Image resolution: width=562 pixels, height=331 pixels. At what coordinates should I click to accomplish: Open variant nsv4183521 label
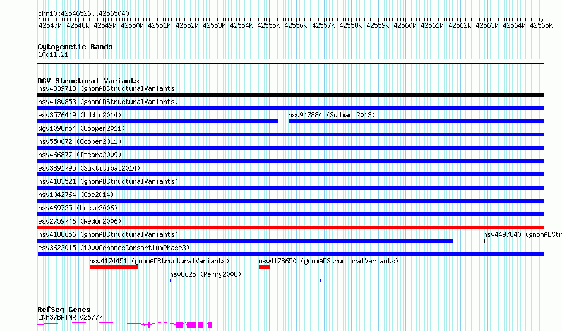tap(108, 181)
